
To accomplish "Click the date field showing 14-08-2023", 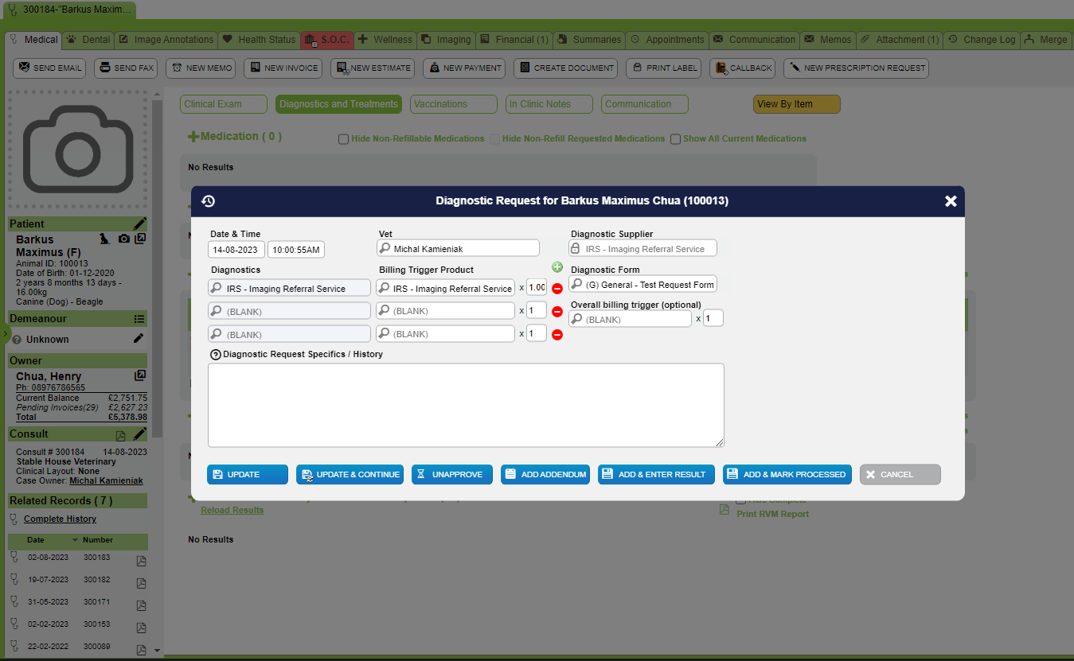I will pyautogui.click(x=236, y=250).
